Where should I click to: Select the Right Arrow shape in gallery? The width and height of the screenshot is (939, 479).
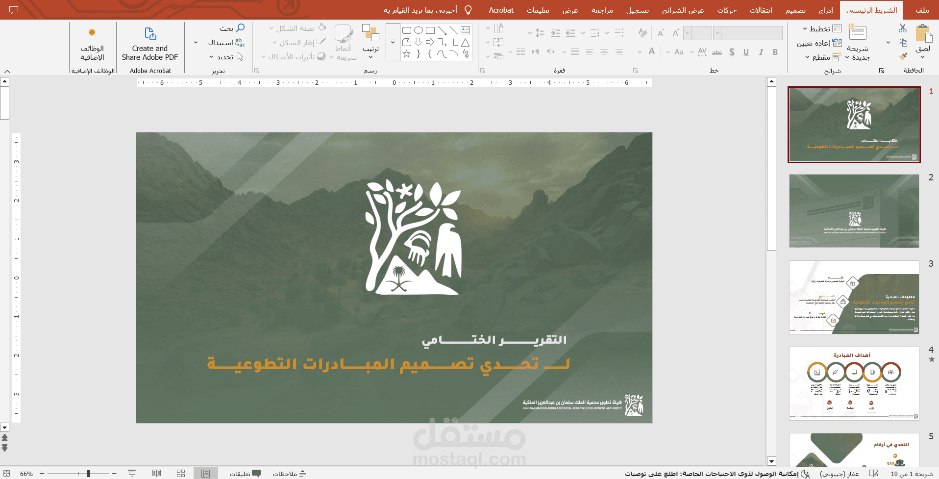pyautogui.click(x=430, y=42)
